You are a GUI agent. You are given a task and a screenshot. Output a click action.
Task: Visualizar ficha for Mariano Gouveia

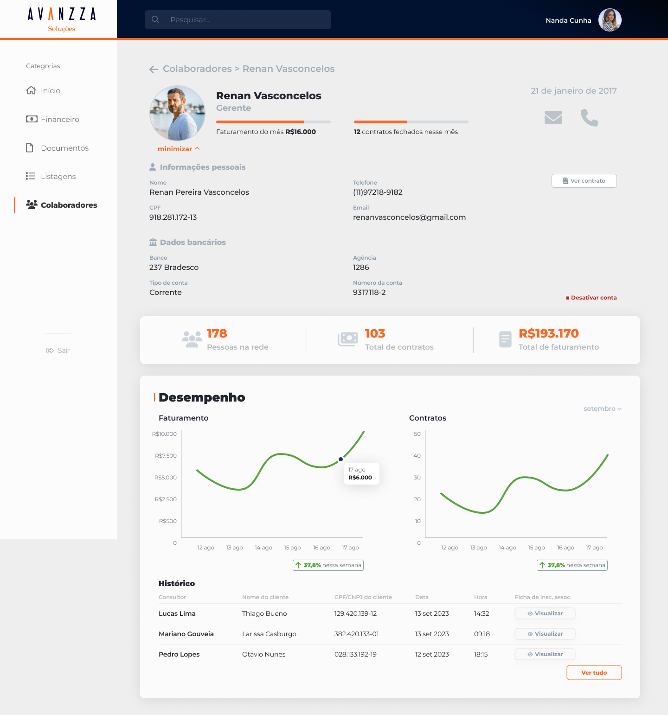pyautogui.click(x=545, y=634)
